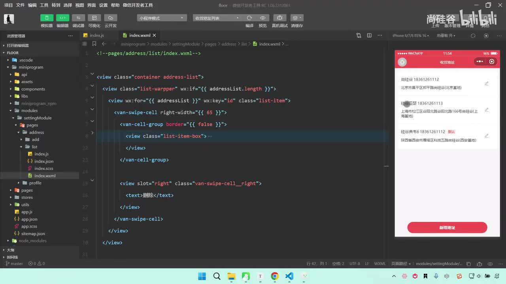Screen dimensions: 506x284
Task: Open Visual Studio Code from the taskbar
Action: [x=289, y=276]
